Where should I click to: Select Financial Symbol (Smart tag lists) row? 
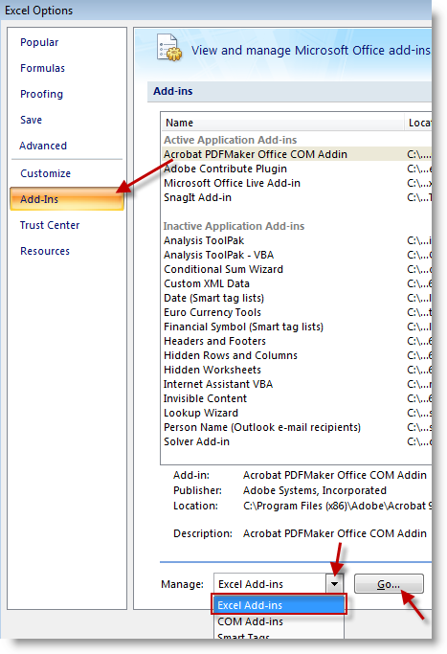click(297, 327)
